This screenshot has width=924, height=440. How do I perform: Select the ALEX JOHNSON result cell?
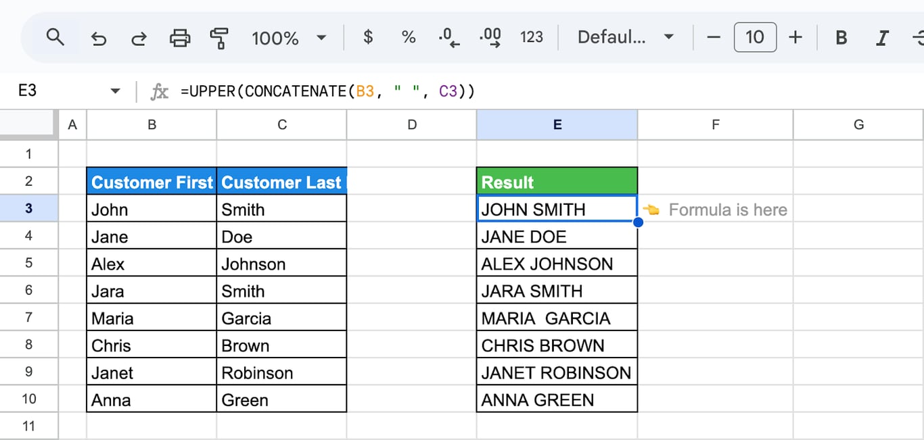[x=557, y=263]
